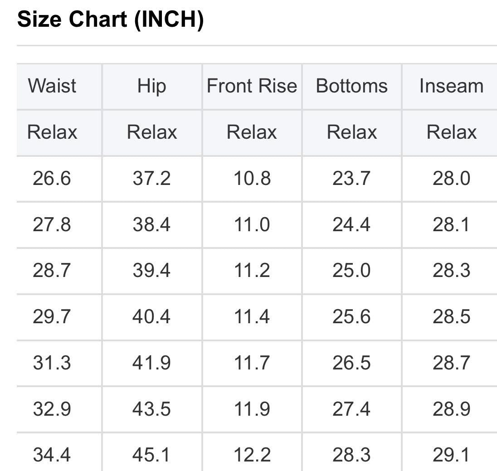
Task: Click the 23.7 bottoms measurement cell
Action: pyautogui.click(x=352, y=178)
